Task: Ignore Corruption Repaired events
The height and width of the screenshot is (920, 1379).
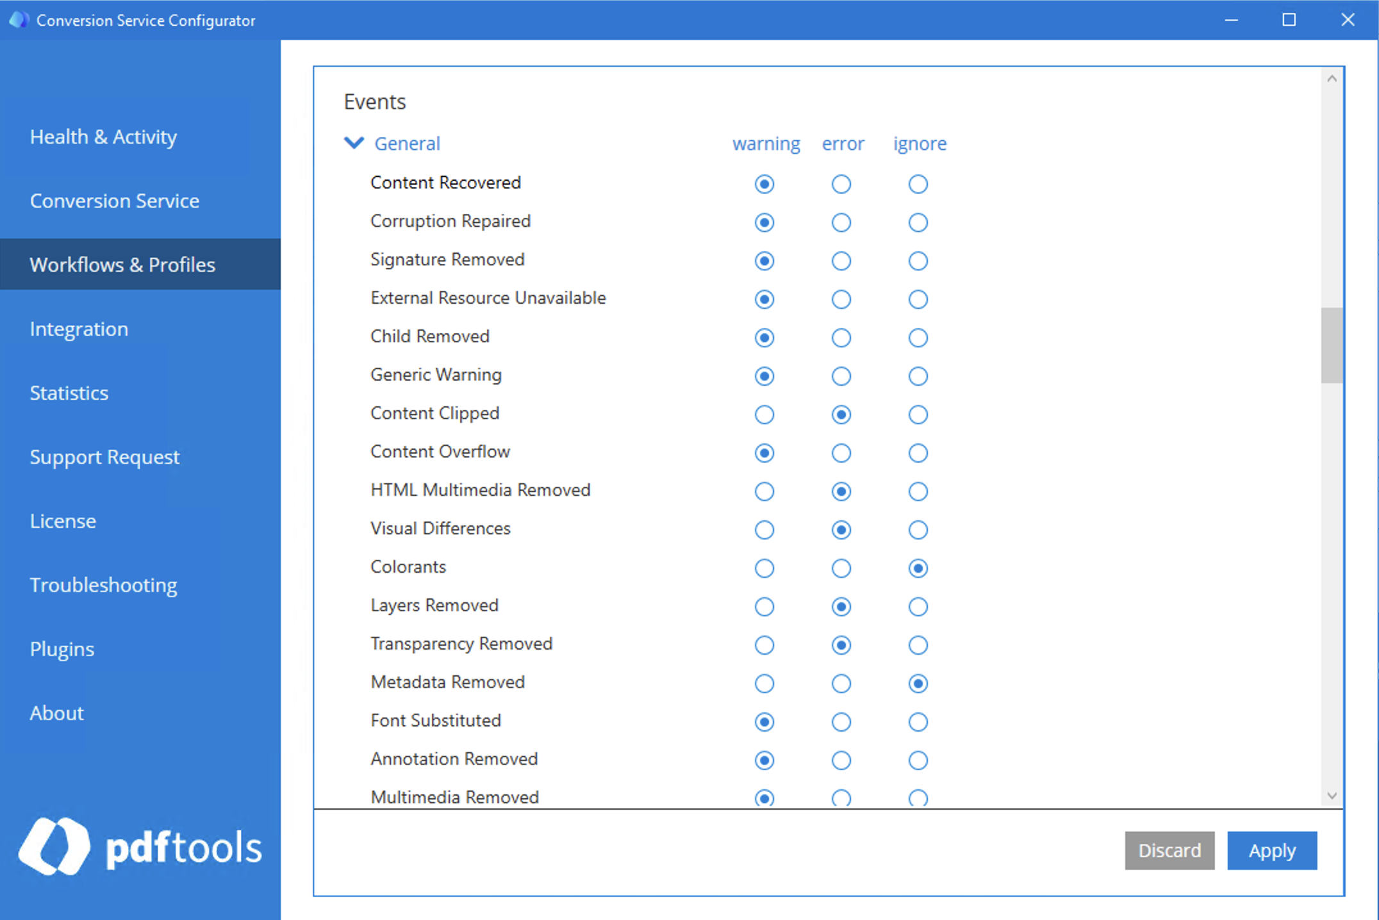Action: pos(918,222)
